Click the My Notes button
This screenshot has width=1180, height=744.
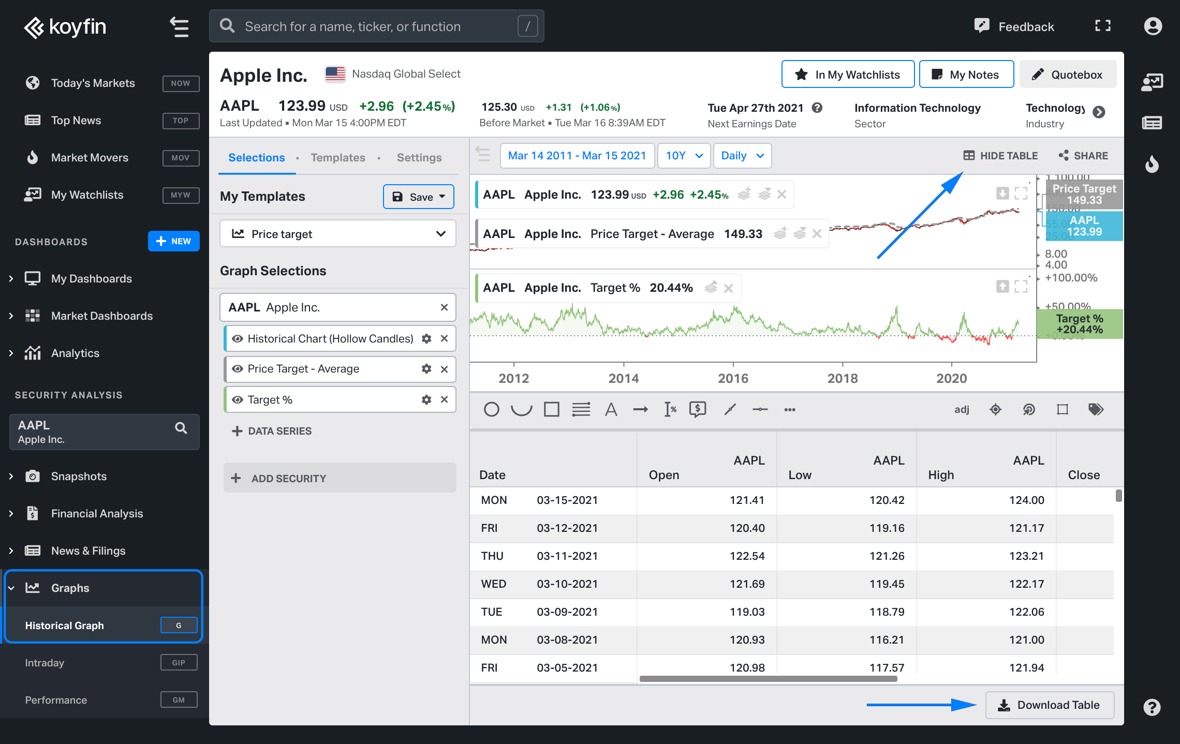point(966,75)
